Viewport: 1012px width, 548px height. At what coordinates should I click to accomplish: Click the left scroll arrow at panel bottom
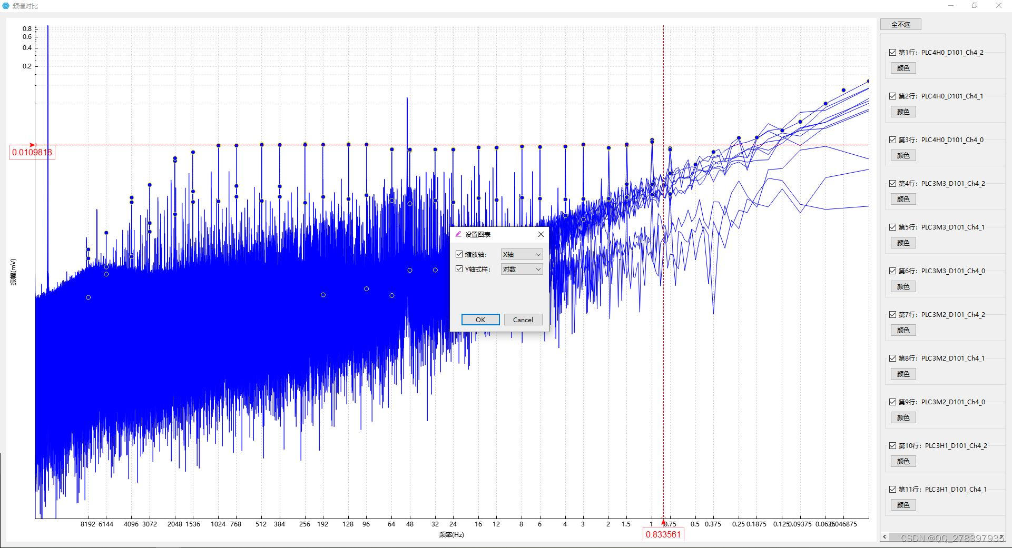(885, 536)
